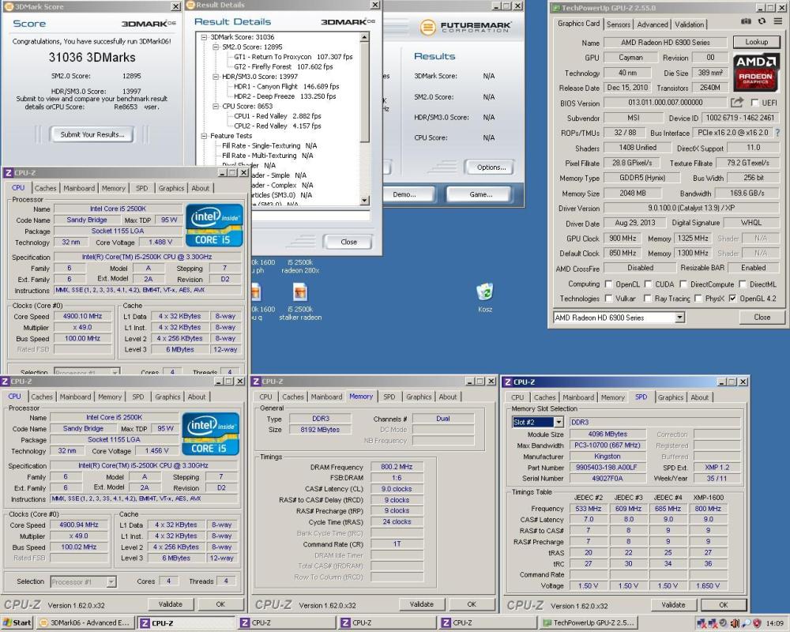This screenshot has height=632, width=790.
Task: Click the BIOS version share/export icon
Action: tap(737, 103)
